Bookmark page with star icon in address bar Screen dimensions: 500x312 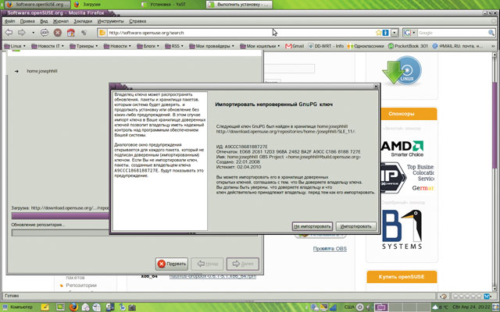pyautogui.click(x=378, y=33)
